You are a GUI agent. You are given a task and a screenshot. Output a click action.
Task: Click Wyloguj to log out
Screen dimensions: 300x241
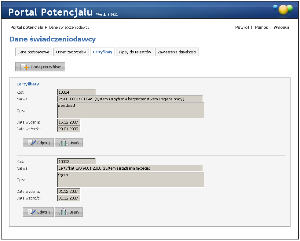pyautogui.click(x=281, y=27)
